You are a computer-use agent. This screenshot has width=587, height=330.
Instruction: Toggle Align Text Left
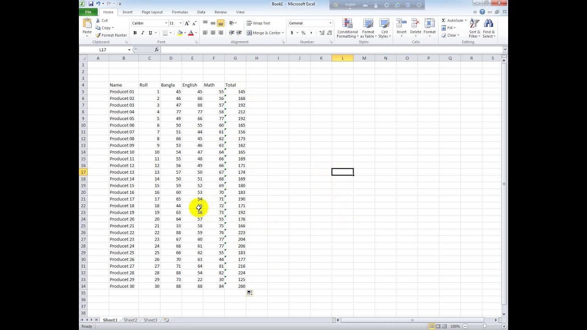point(205,33)
